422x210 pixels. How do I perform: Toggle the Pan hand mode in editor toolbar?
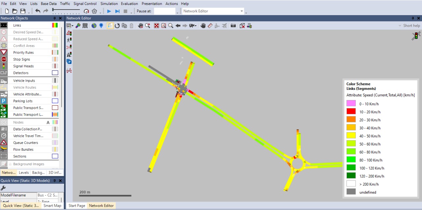pos(203,26)
